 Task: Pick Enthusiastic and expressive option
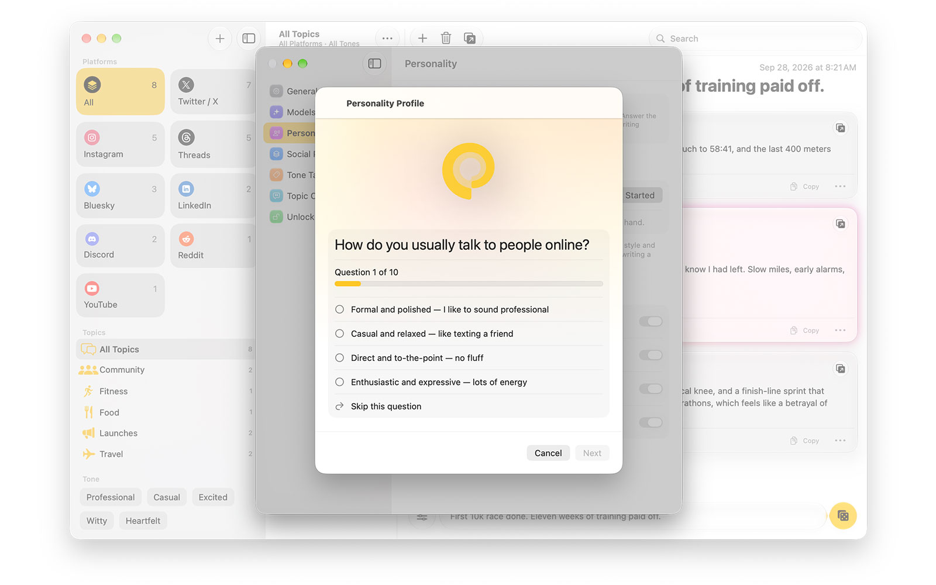coord(469,382)
